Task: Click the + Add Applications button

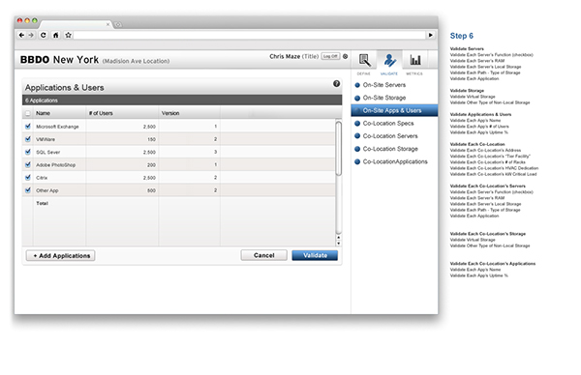Action: click(x=61, y=255)
